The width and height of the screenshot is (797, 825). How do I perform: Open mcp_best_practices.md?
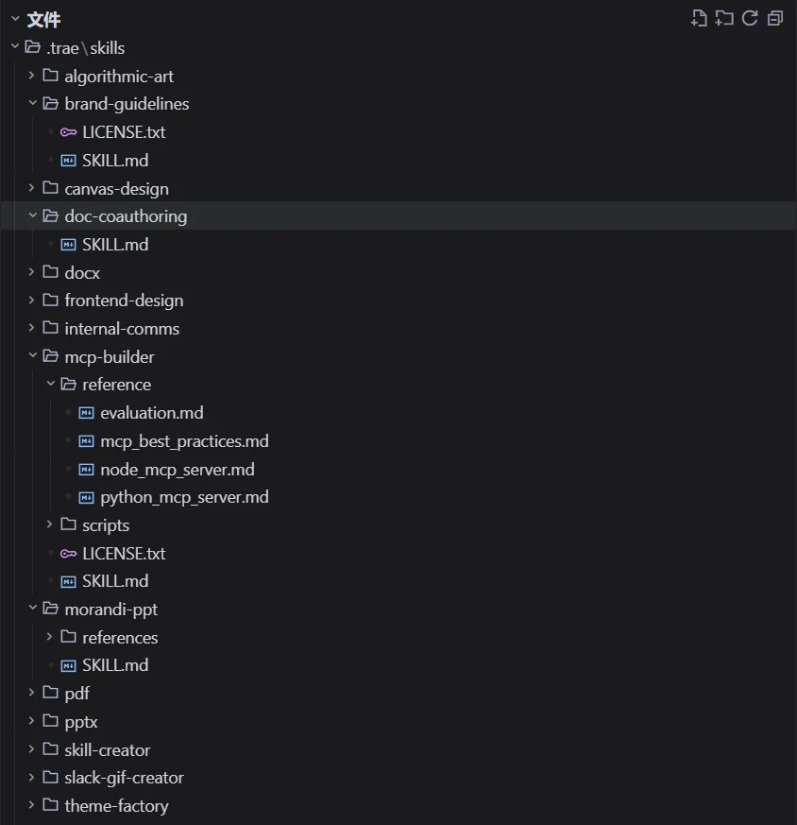[185, 440]
